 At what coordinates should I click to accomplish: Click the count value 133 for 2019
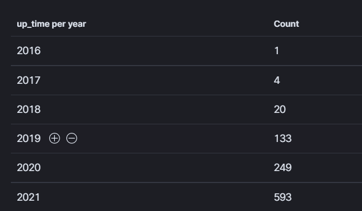click(x=283, y=138)
